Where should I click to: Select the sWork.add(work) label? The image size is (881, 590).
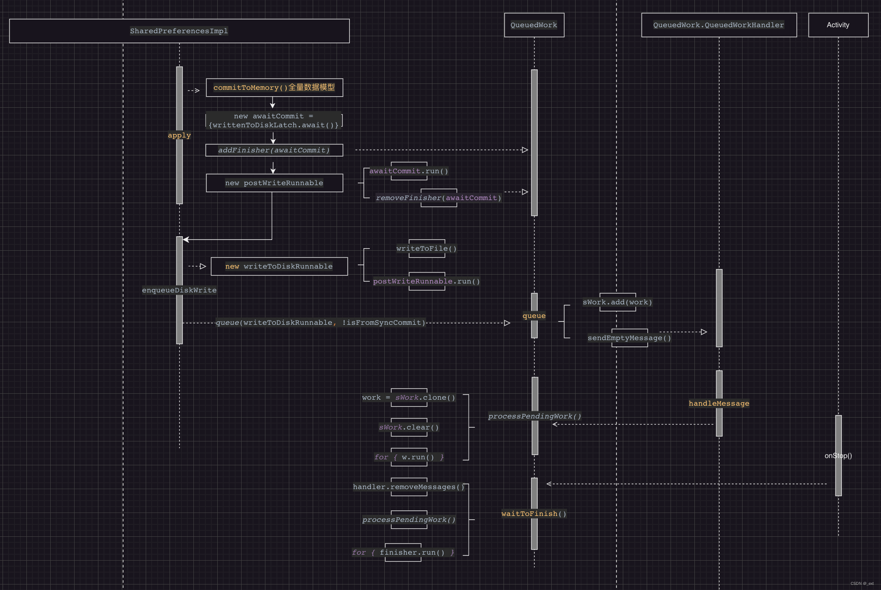(x=617, y=302)
